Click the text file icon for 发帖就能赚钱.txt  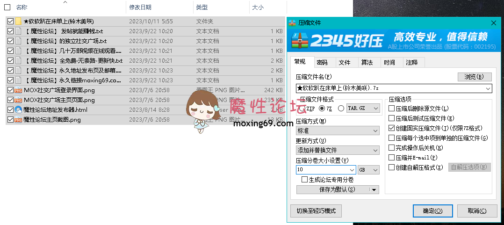(18, 31)
